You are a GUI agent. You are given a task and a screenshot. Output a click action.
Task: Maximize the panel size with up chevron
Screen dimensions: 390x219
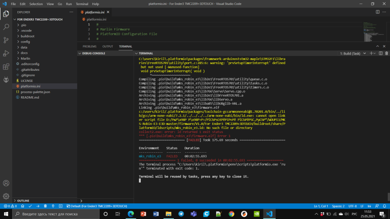(377, 47)
